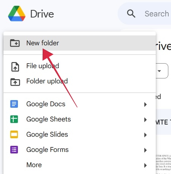Expand the Google Docs submenu arrow

[x=145, y=104]
